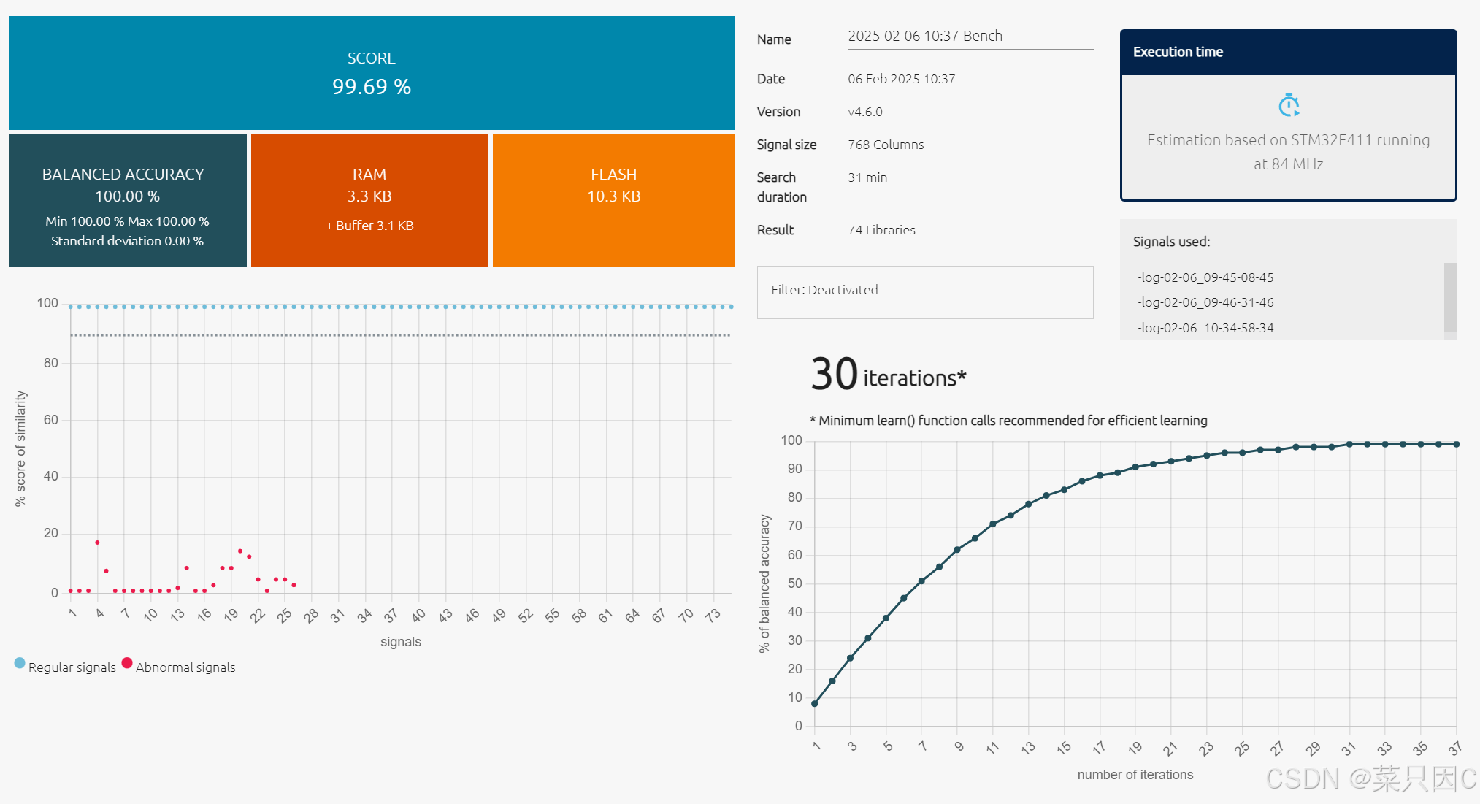Click the 74 Libraries result text
Viewport: 1480px width, 804px height.
[881, 230]
